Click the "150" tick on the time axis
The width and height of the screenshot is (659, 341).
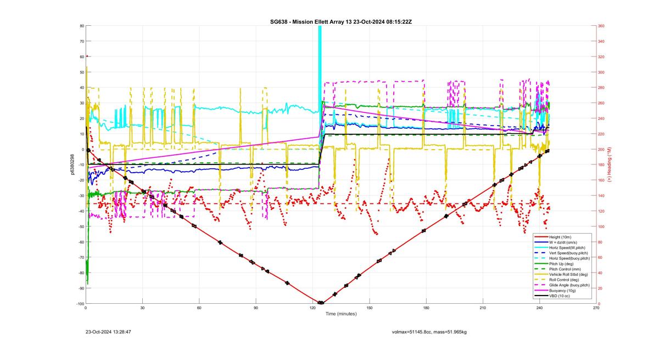pos(370,308)
